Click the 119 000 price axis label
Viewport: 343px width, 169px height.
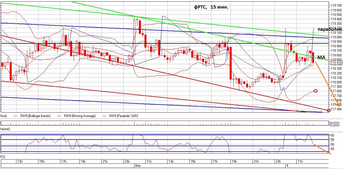336,37
